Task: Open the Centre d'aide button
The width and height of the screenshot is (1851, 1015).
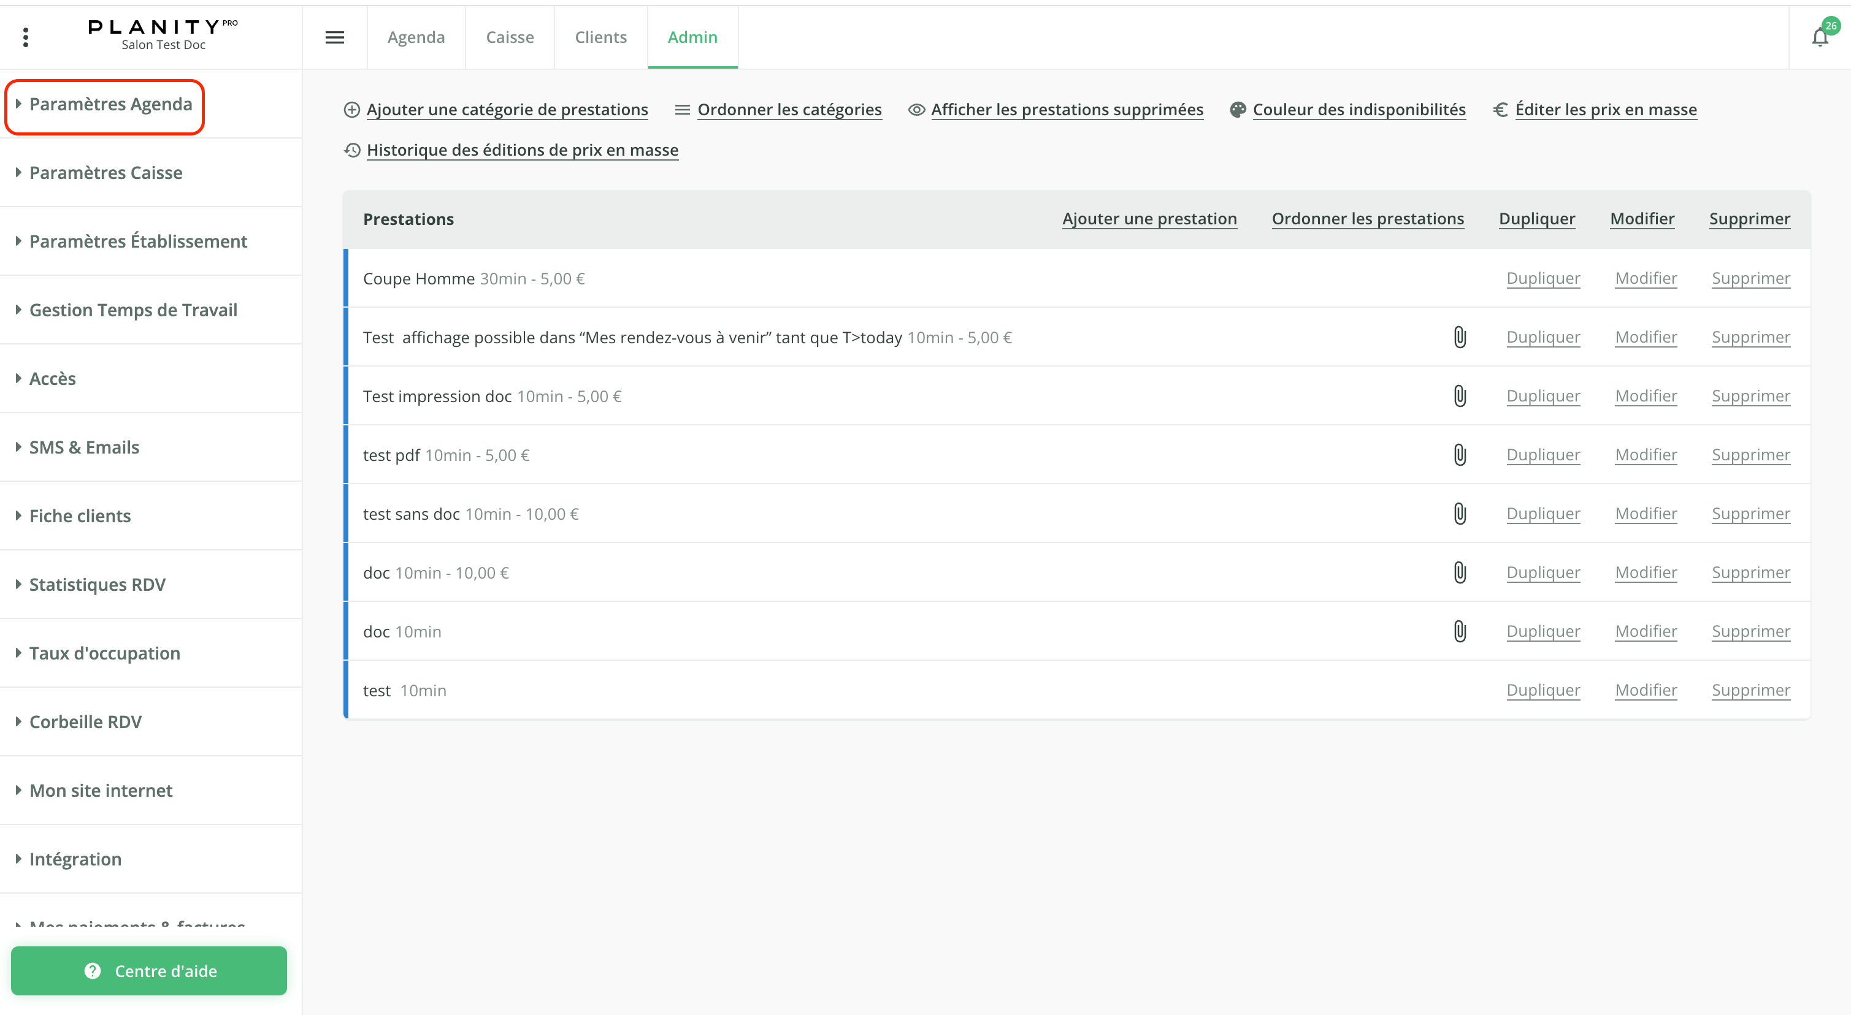Action: pos(149,970)
